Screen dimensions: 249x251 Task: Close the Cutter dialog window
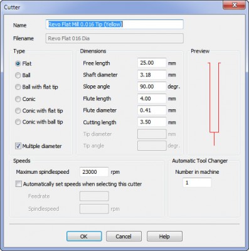tap(234, 5)
